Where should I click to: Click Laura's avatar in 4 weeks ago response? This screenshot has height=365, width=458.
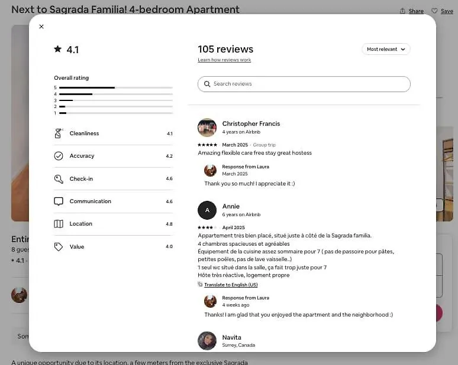[210, 301]
